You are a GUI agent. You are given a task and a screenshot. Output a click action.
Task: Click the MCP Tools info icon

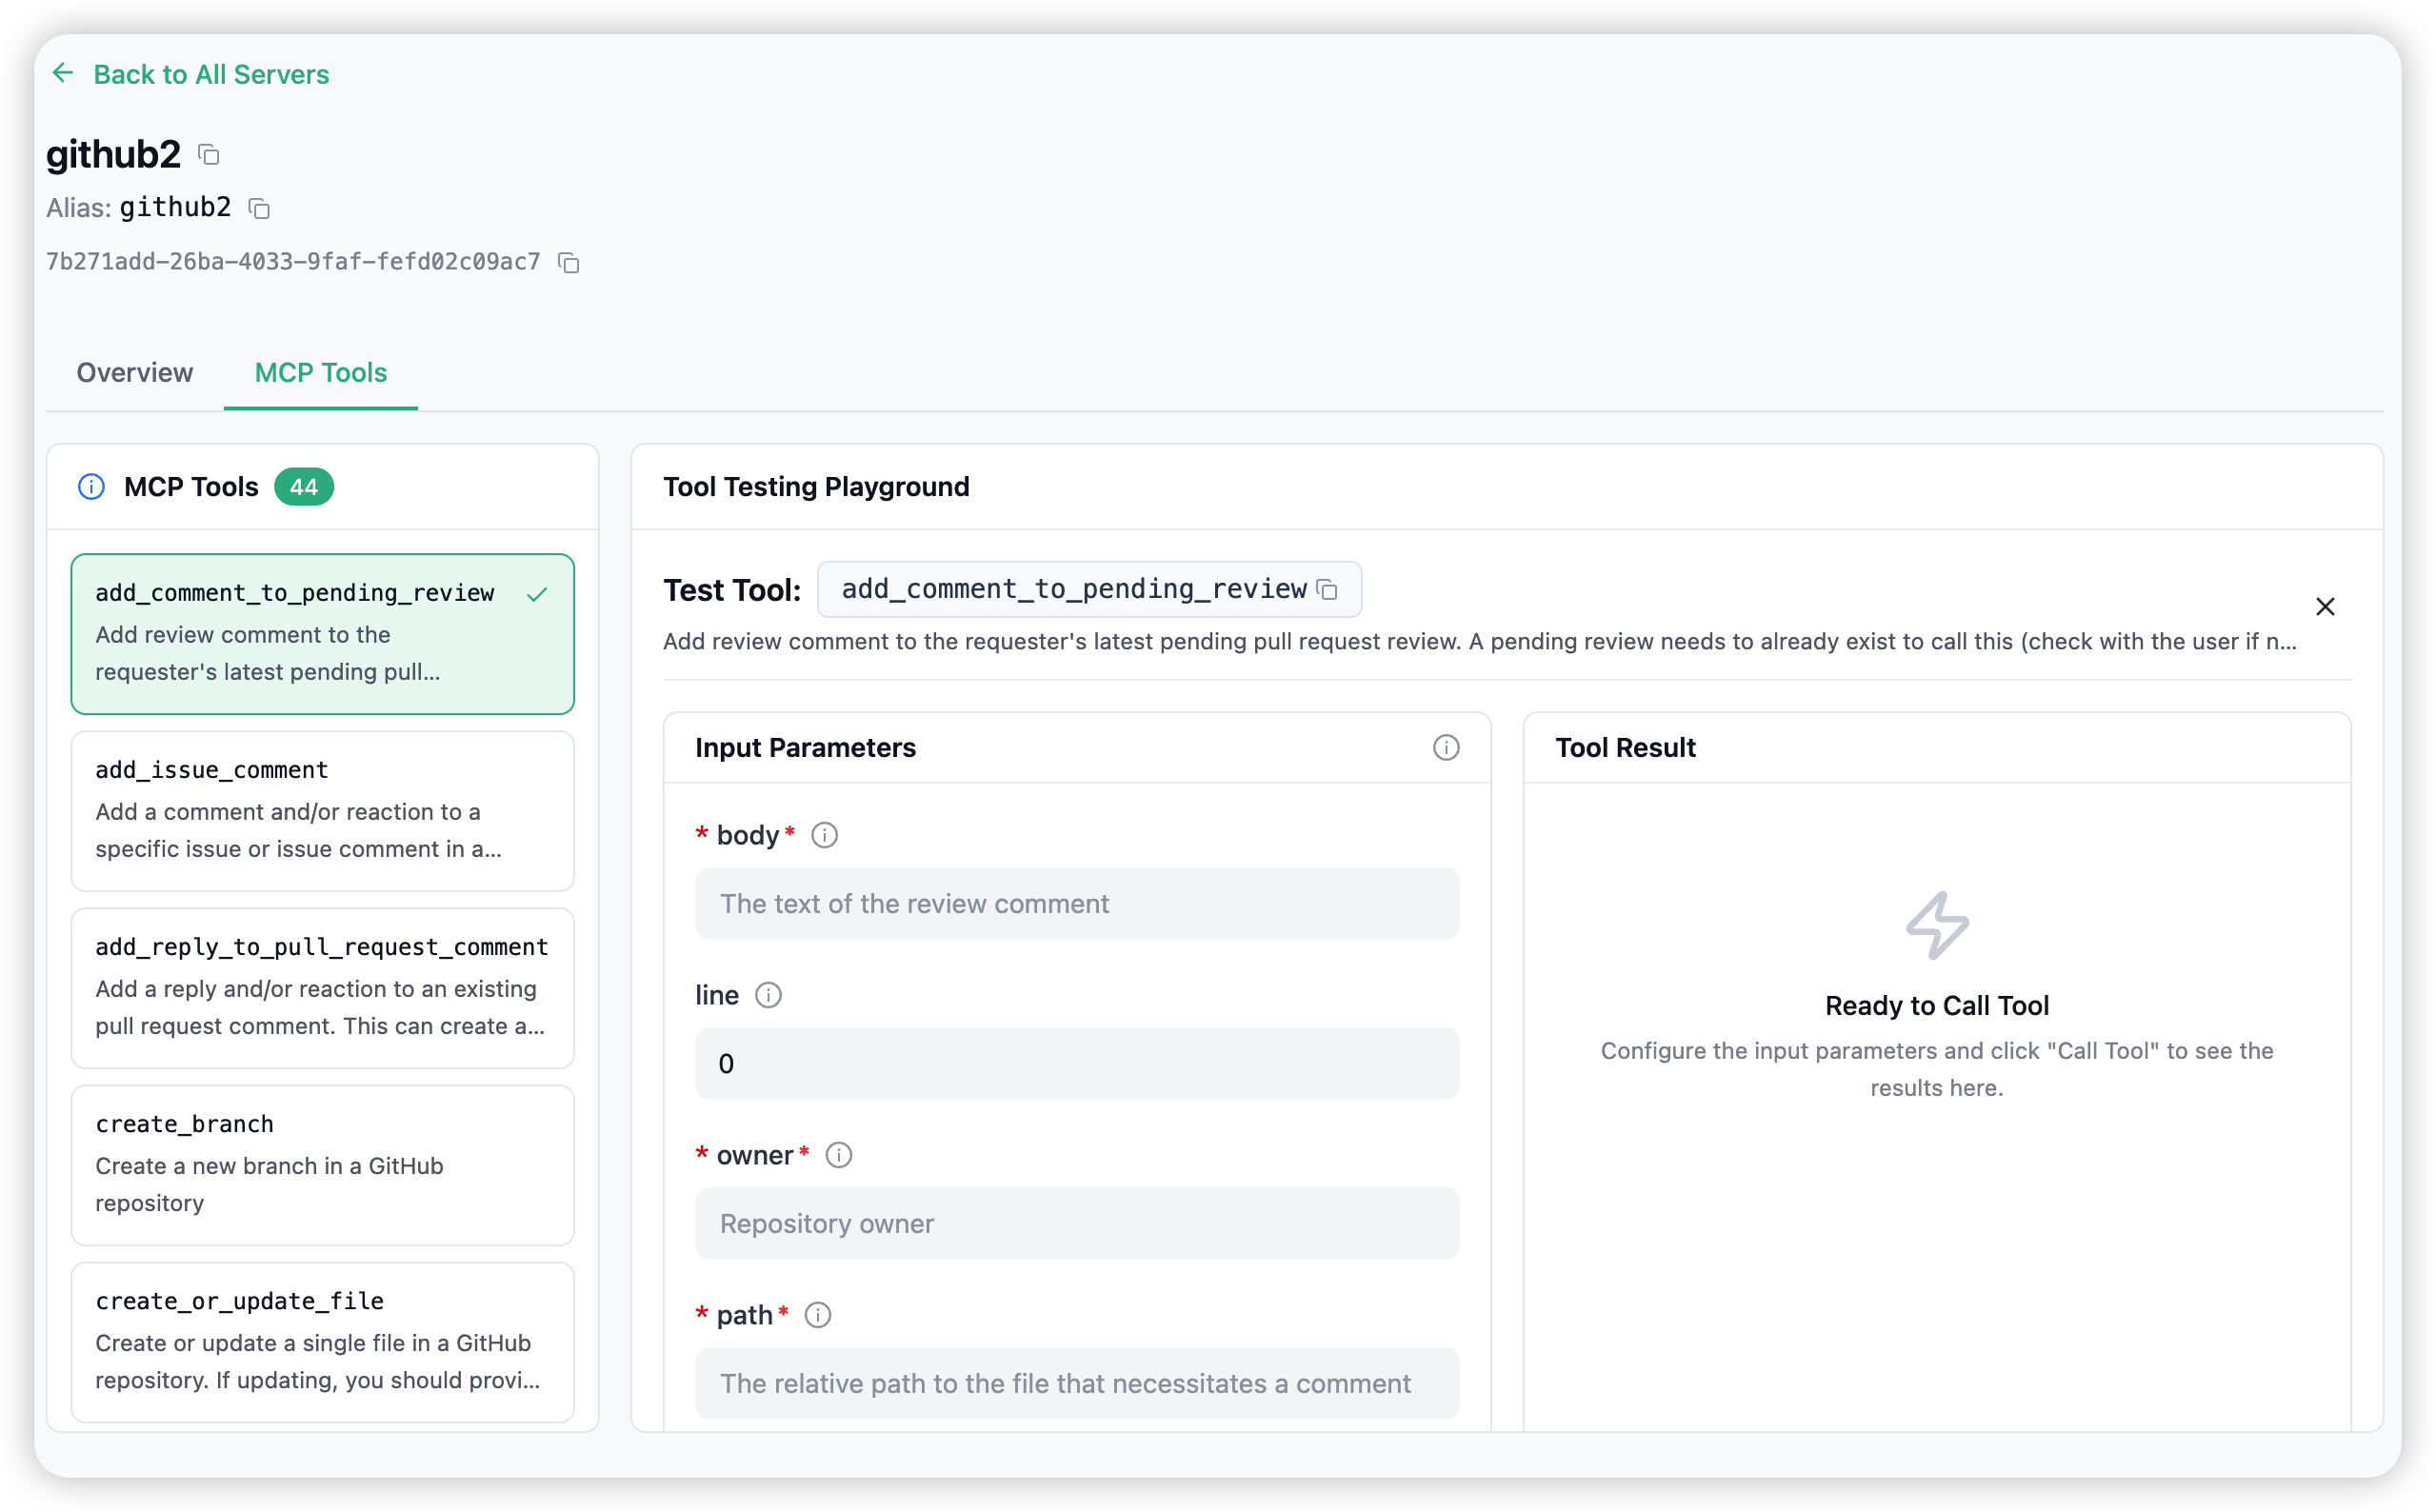click(x=91, y=487)
